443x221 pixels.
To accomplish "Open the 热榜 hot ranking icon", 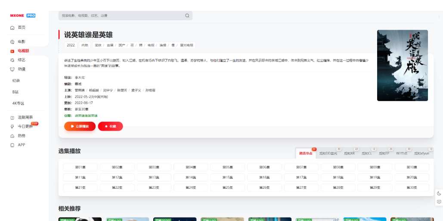I will point(12,136).
